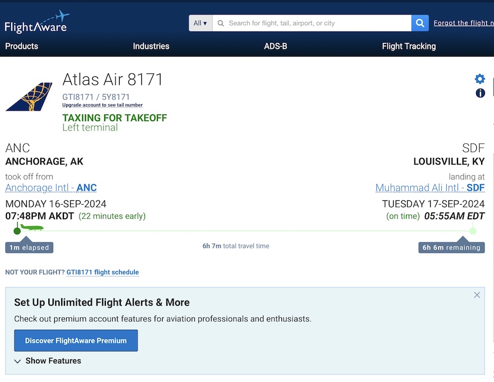Image resolution: width=494 pixels, height=382 pixels.
Task: Expand Show Features section
Action: tap(48, 361)
